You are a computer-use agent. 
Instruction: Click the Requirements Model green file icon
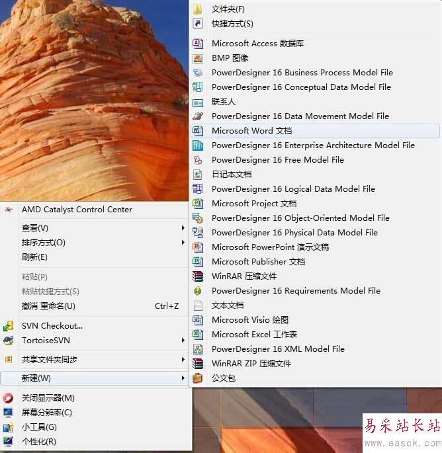pos(198,290)
